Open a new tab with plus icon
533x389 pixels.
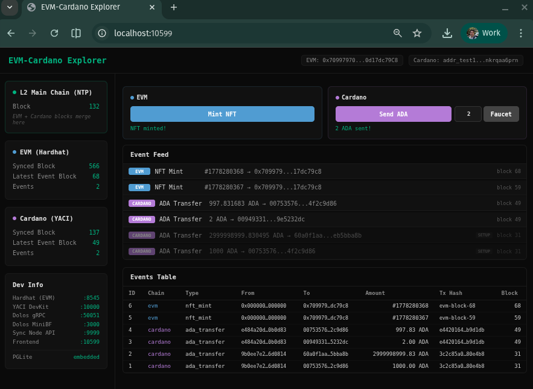pyautogui.click(x=174, y=7)
